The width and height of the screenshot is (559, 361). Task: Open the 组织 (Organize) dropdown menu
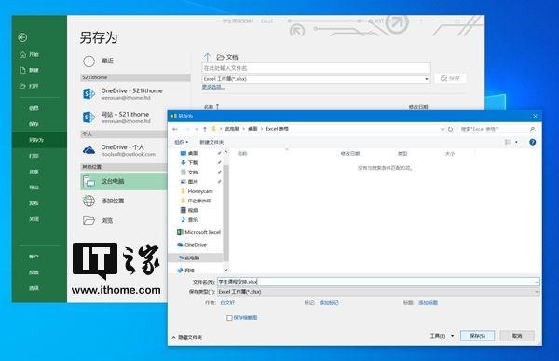pyautogui.click(x=181, y=142)
